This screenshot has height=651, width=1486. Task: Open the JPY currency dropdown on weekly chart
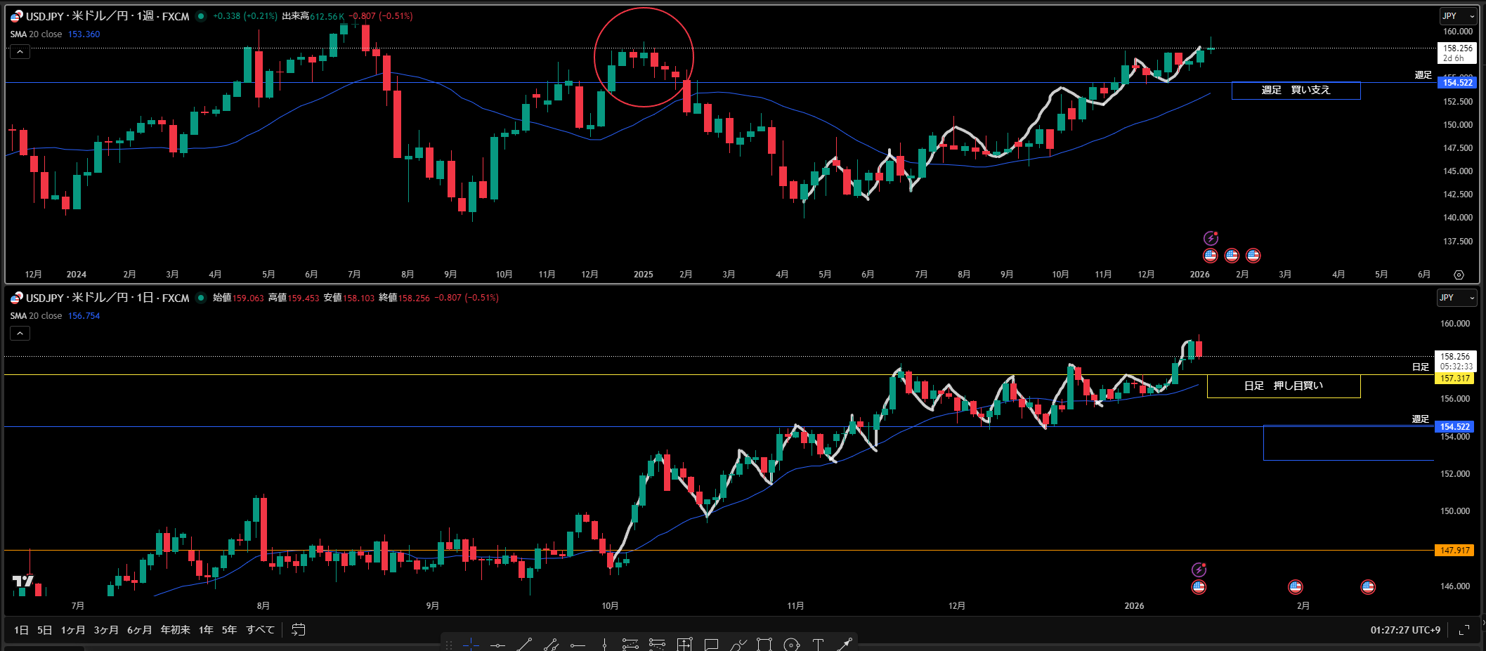click(1457, 16)
